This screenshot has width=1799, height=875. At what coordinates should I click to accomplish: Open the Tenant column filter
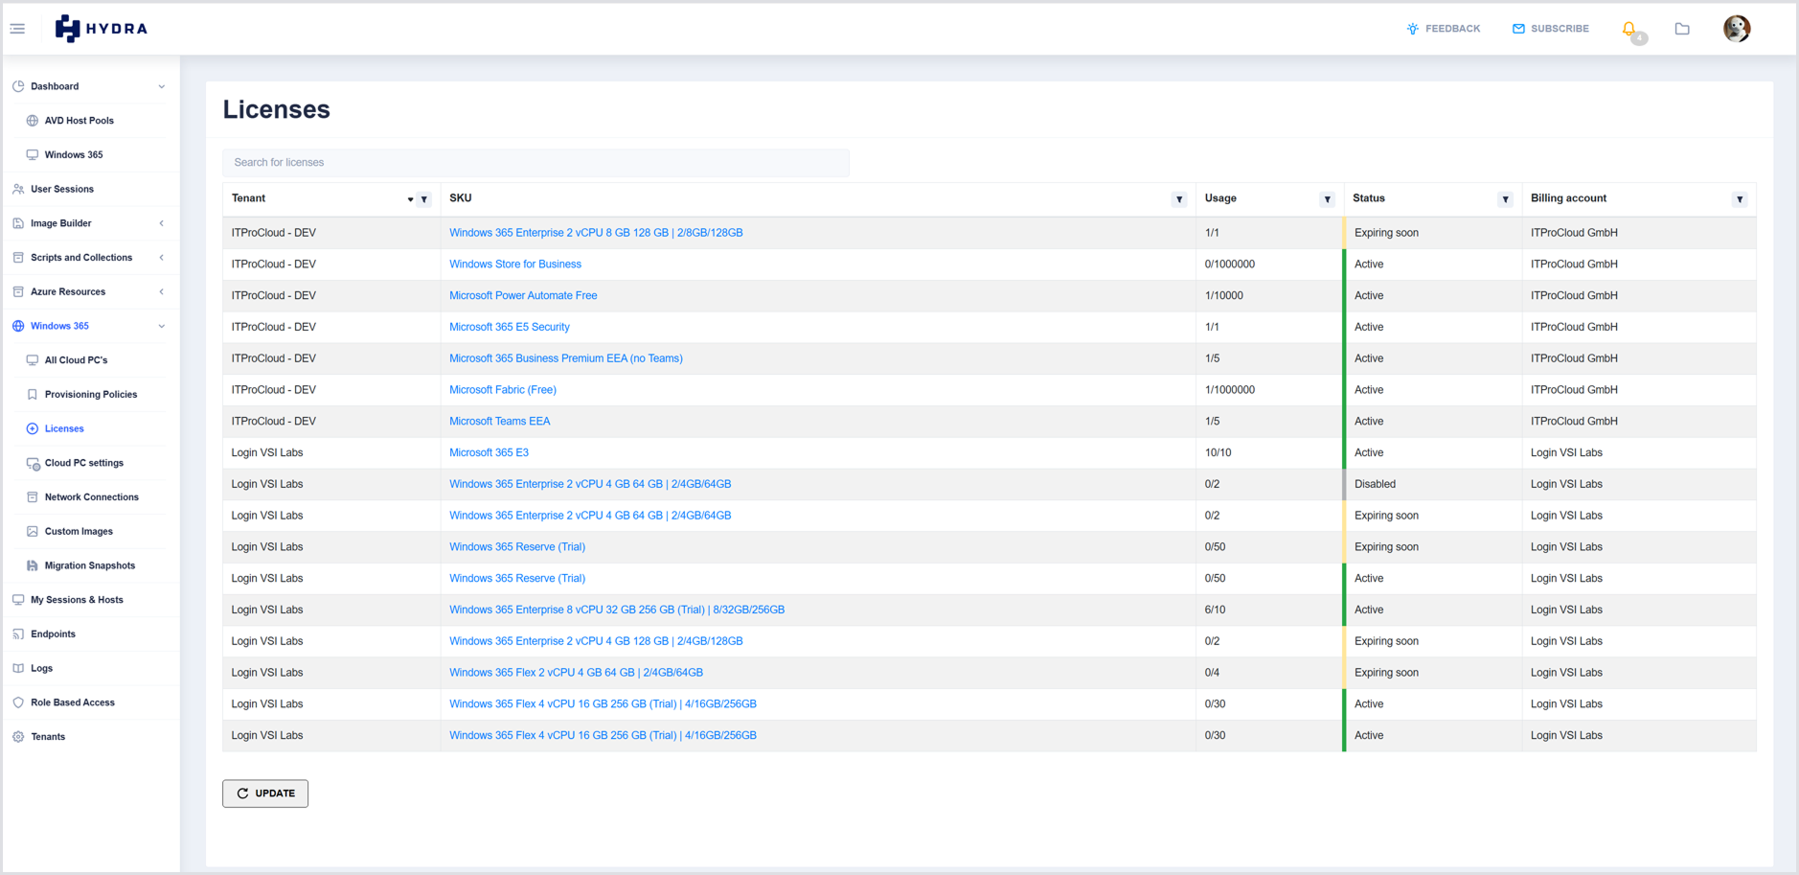pos(424,199)
